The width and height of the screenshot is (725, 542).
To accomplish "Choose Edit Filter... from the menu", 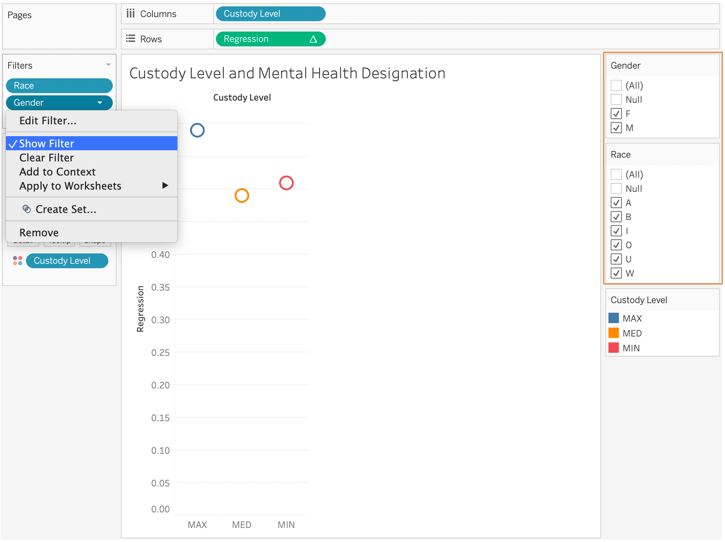I will (x=48, y=121).
